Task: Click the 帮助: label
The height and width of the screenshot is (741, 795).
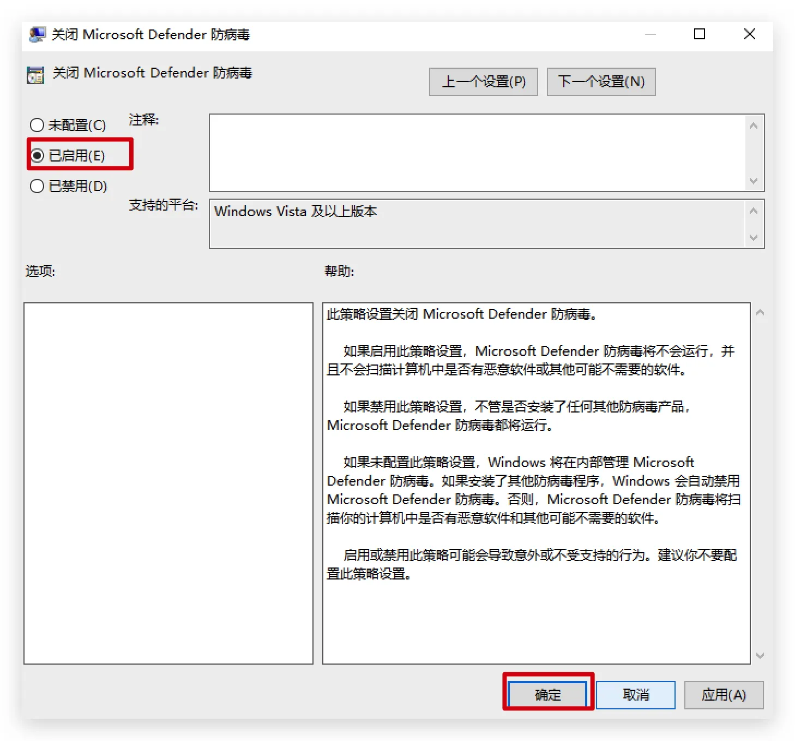Action: (339, 271)
